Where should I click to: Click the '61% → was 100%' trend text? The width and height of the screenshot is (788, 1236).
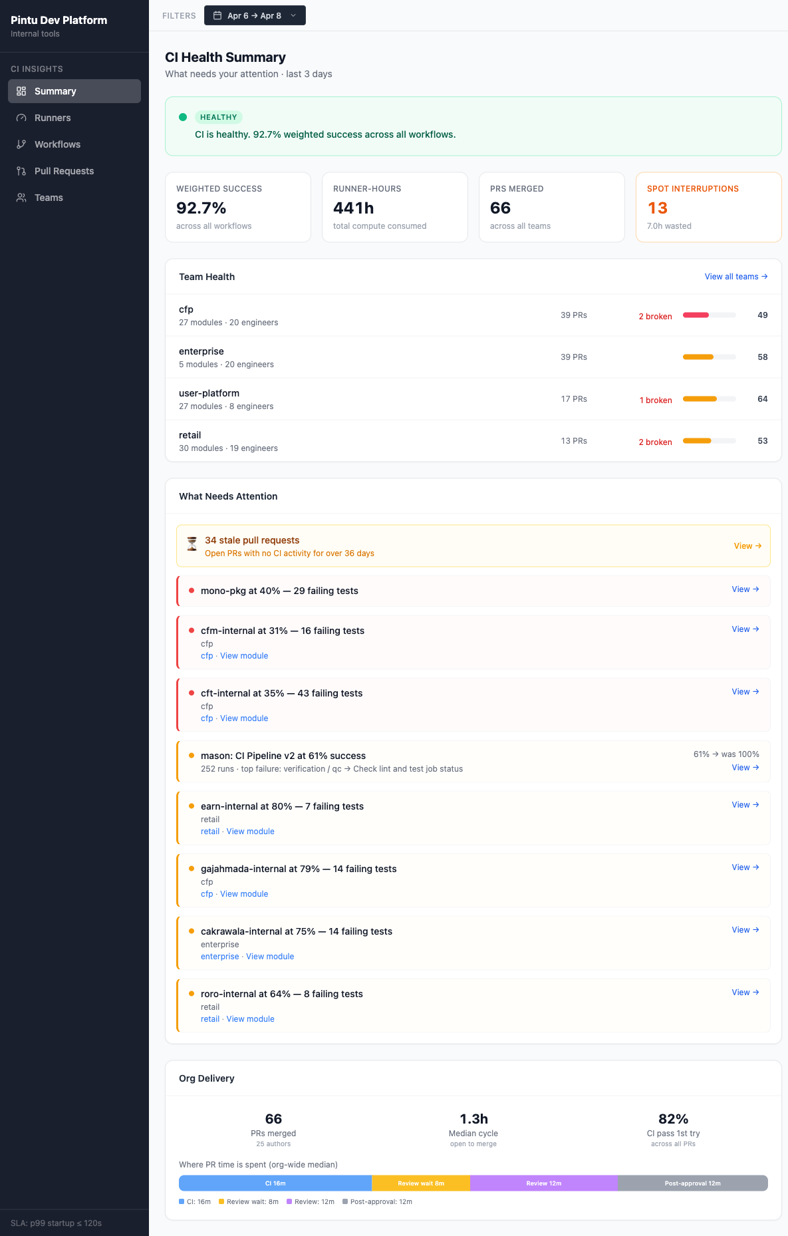pos(726,754)
